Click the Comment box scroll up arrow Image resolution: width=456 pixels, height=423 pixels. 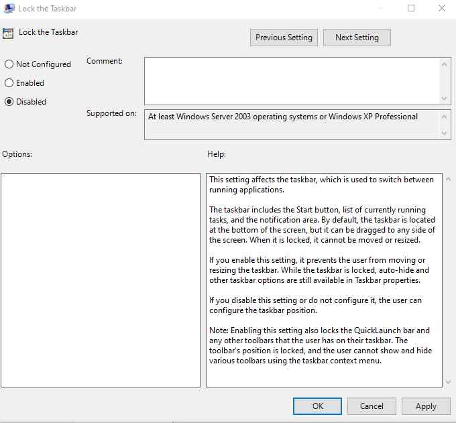click(444, 64)
